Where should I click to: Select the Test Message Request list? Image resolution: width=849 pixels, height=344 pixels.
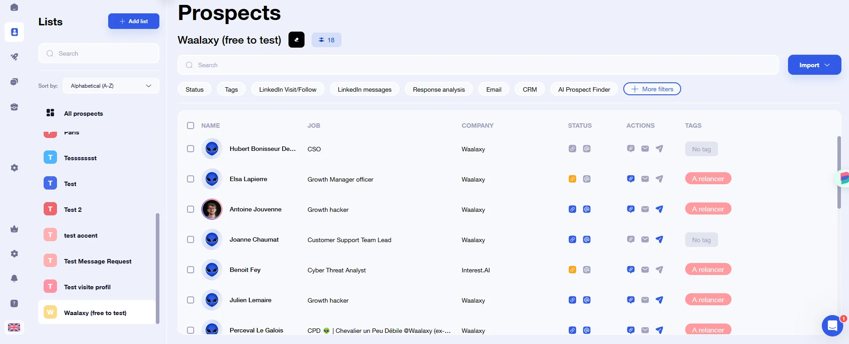[97, 261]
